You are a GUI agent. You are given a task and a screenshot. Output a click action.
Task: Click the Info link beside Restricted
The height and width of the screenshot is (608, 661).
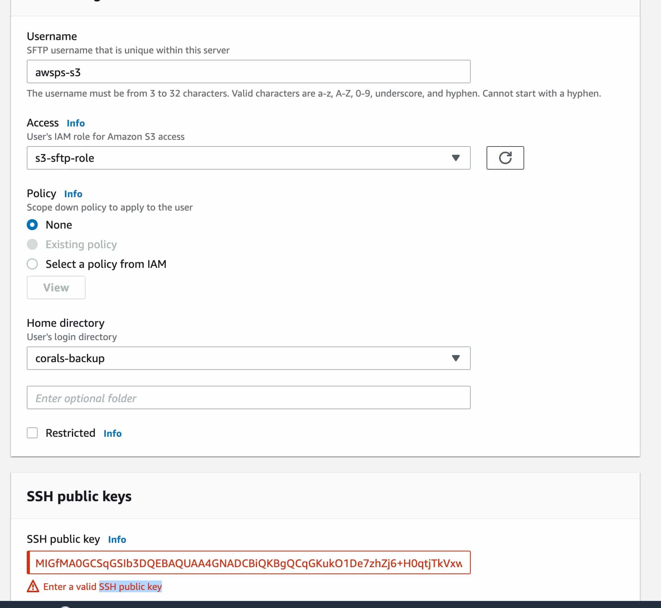[112, 433]
